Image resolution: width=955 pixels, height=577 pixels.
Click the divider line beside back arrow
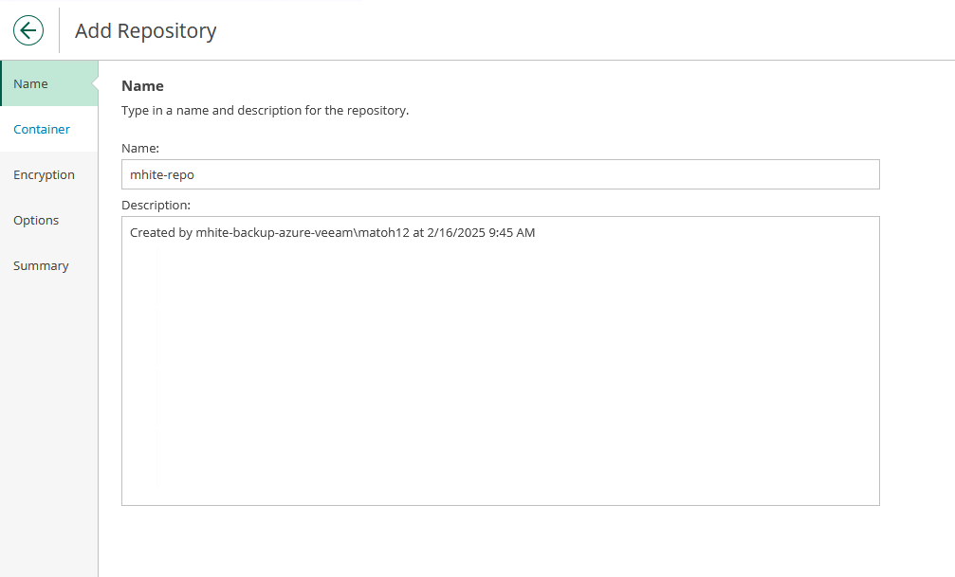(59, 30)
